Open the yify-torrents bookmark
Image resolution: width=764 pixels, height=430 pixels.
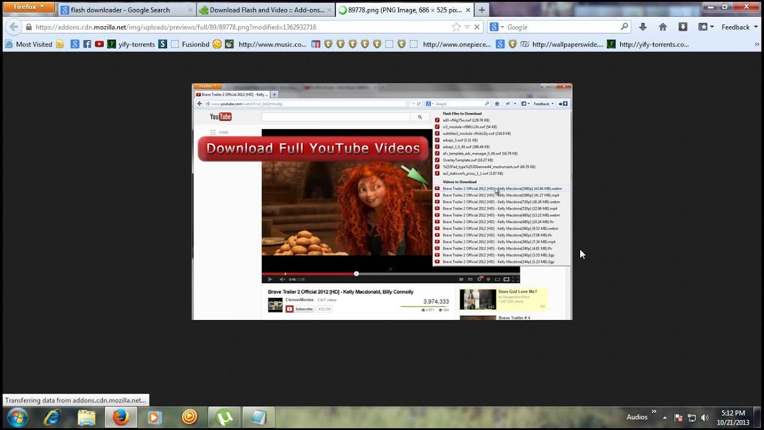point(131,44)
